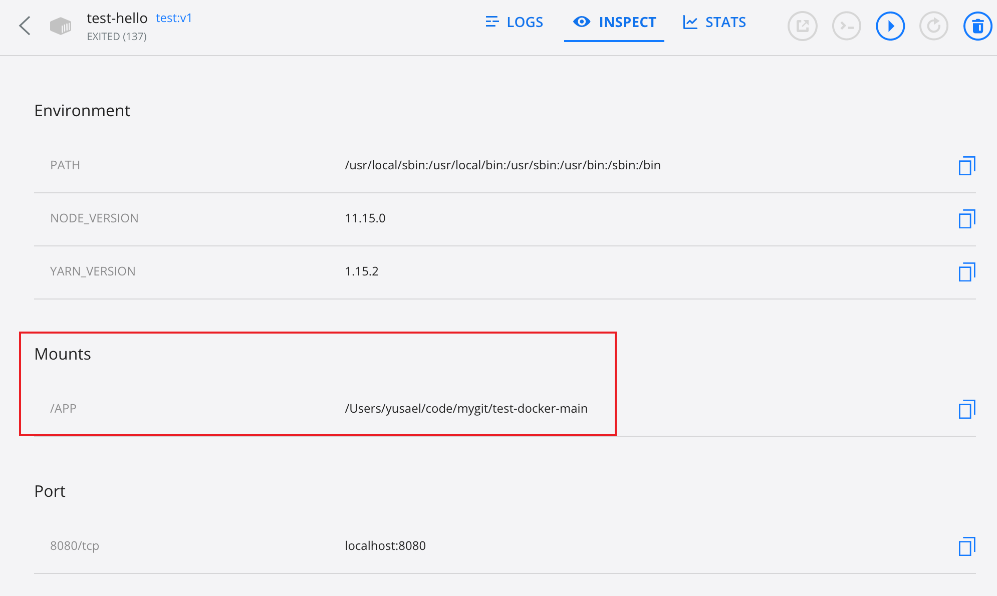997x596 pixels.
Task: Start the test-hello container with play button
Action: click(x=890, y=27)
